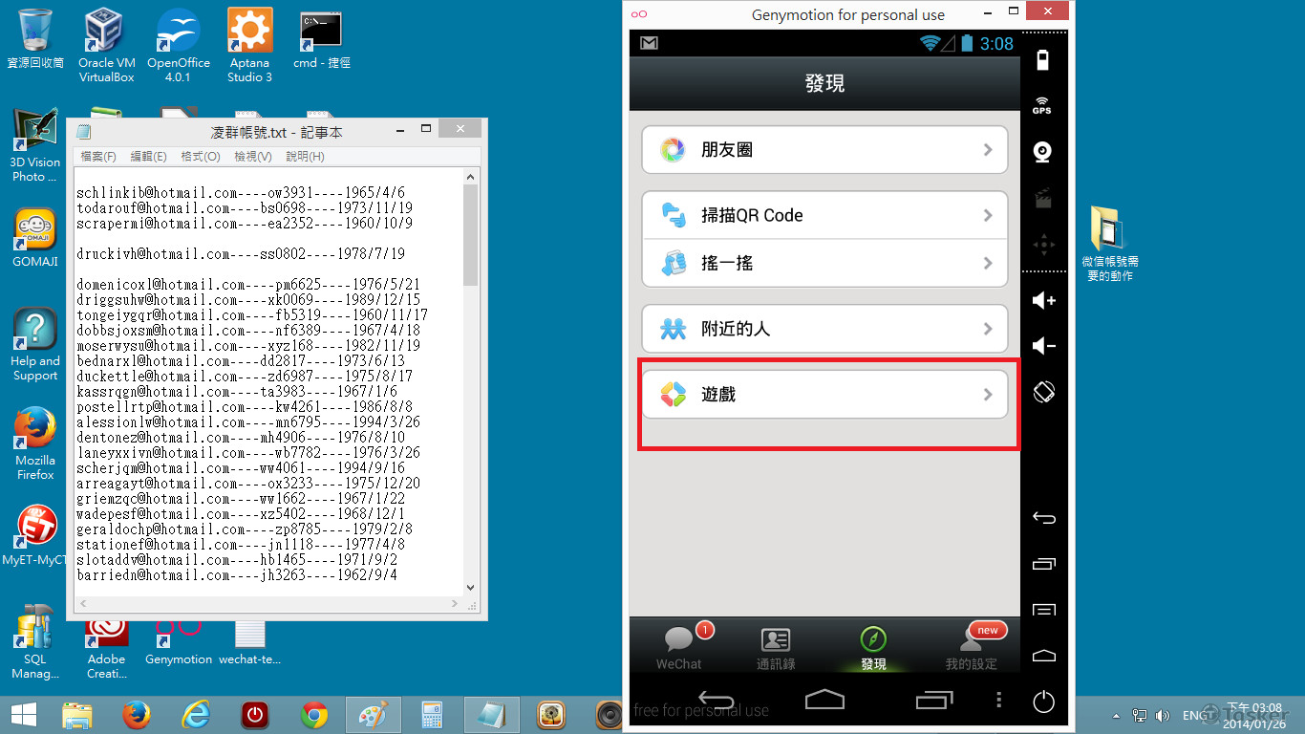The image size is (1305, 734).
Task: Switch to the 通訊錄 contacts tab
Action: pos(775,646)
